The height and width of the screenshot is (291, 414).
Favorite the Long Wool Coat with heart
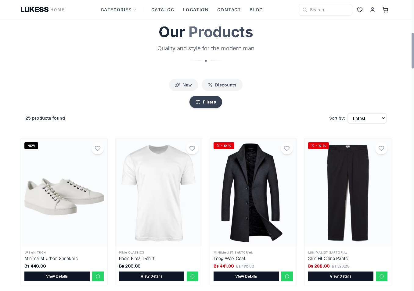(x=287, y=148)
